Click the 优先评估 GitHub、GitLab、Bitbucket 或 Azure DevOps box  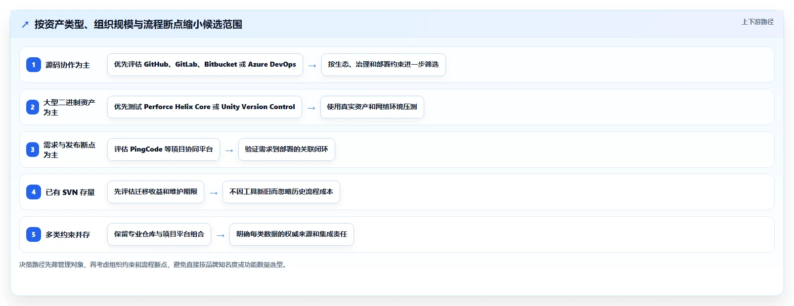point(205,65)
